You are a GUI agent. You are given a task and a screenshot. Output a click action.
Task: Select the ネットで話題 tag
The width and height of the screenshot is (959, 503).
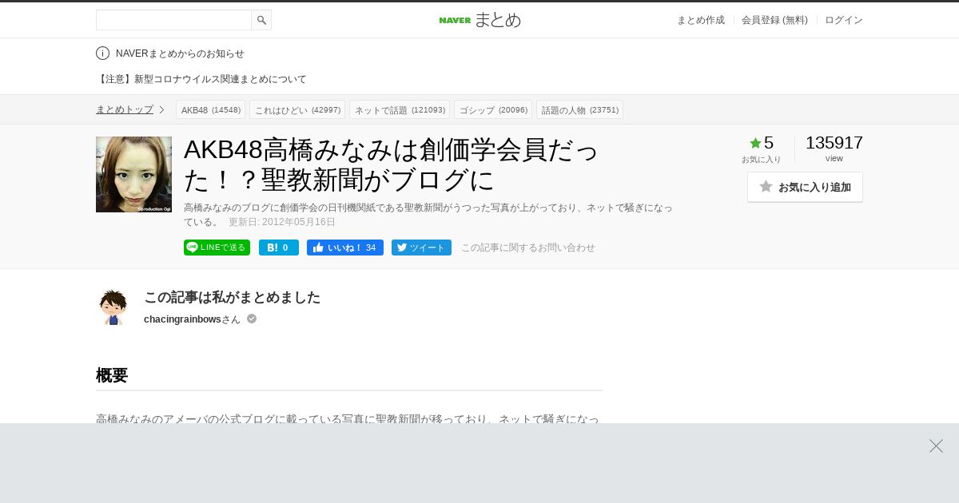pos(400,109)
